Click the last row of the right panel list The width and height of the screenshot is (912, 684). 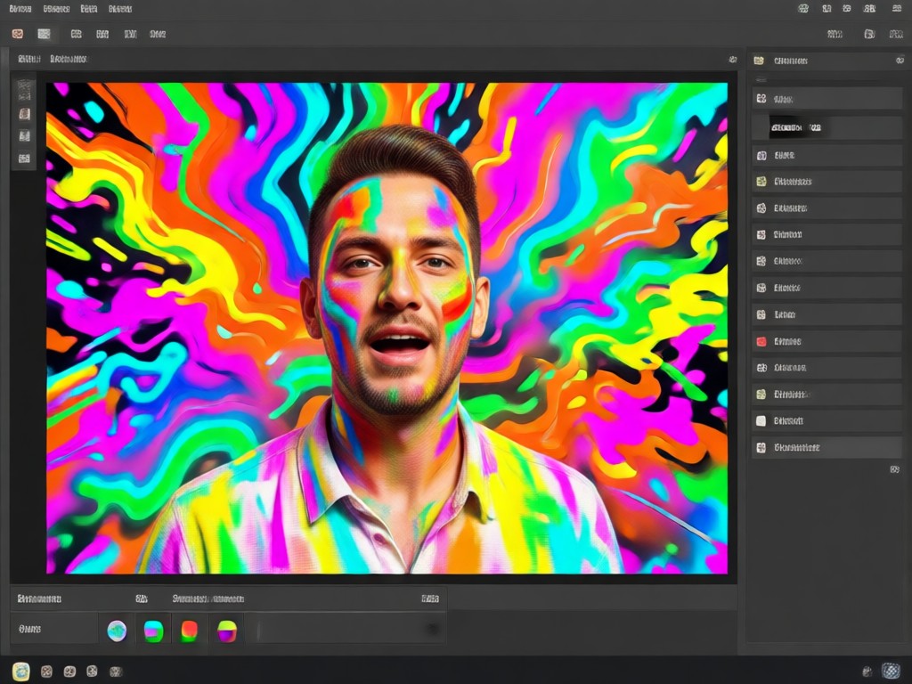pos(826,447)
